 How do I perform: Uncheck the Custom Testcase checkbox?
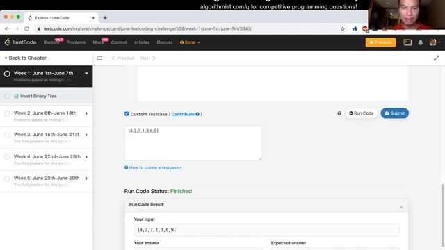tap(127, 114)
